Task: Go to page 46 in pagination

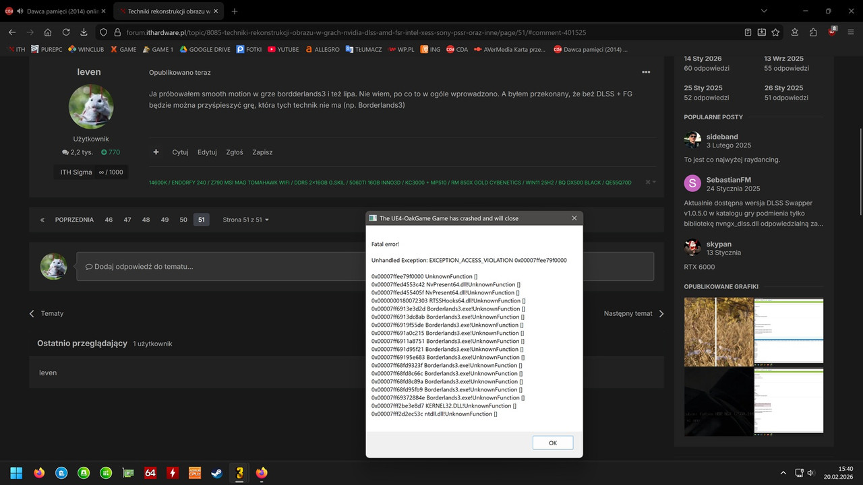Action: 109,220
